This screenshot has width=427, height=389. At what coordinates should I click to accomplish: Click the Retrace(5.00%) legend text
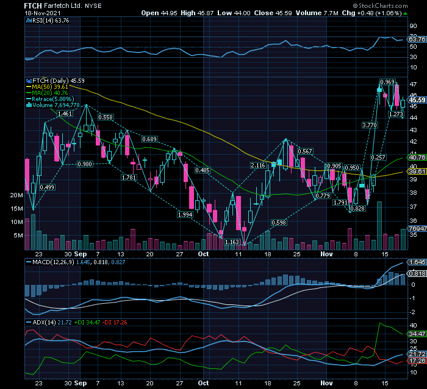click(53, 99)
